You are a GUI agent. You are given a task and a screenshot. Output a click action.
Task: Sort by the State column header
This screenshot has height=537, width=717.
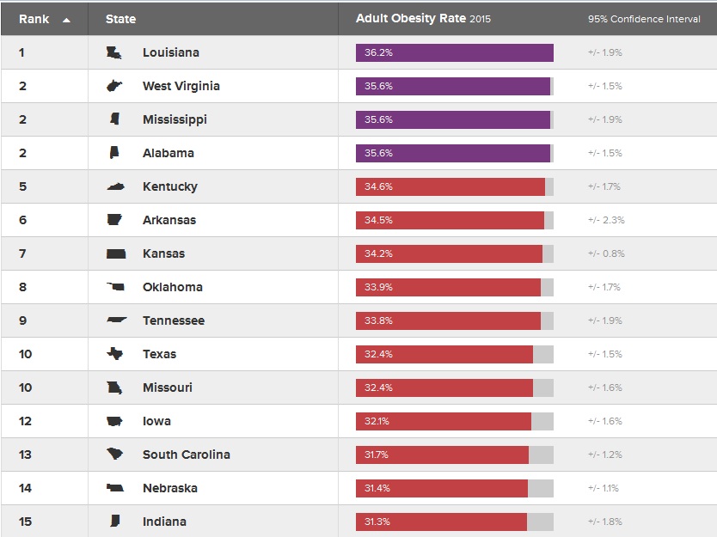(120, 19)
